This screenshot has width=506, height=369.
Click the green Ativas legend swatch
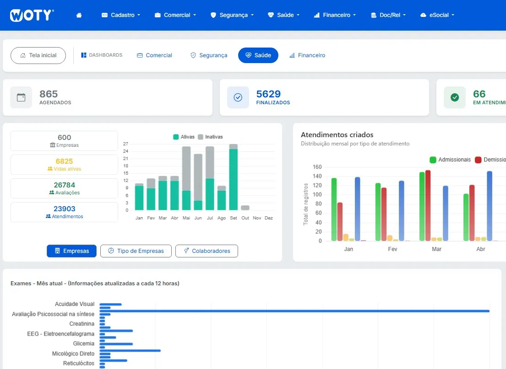(176, 137)
